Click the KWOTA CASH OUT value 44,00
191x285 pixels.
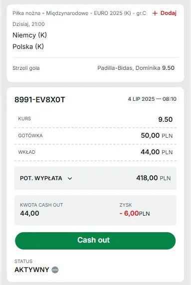coord(29,213)
